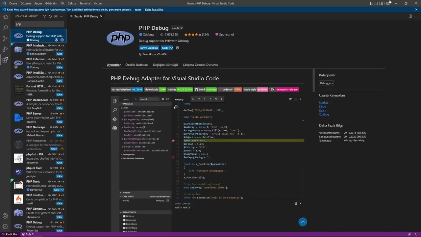Image resolution: width=421 pixels, height=237 pixels.
Task: Click the Sponsor ol link
Action: 224,35
